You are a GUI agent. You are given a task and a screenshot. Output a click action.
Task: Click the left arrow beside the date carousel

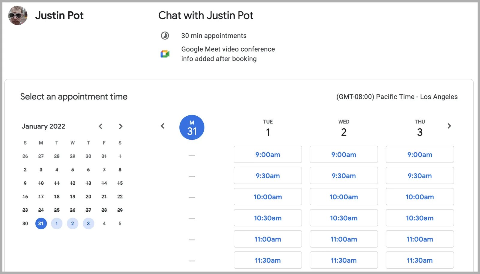coord(163,126)
